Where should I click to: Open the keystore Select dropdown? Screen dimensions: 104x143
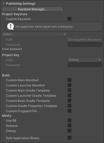[34, 34]
